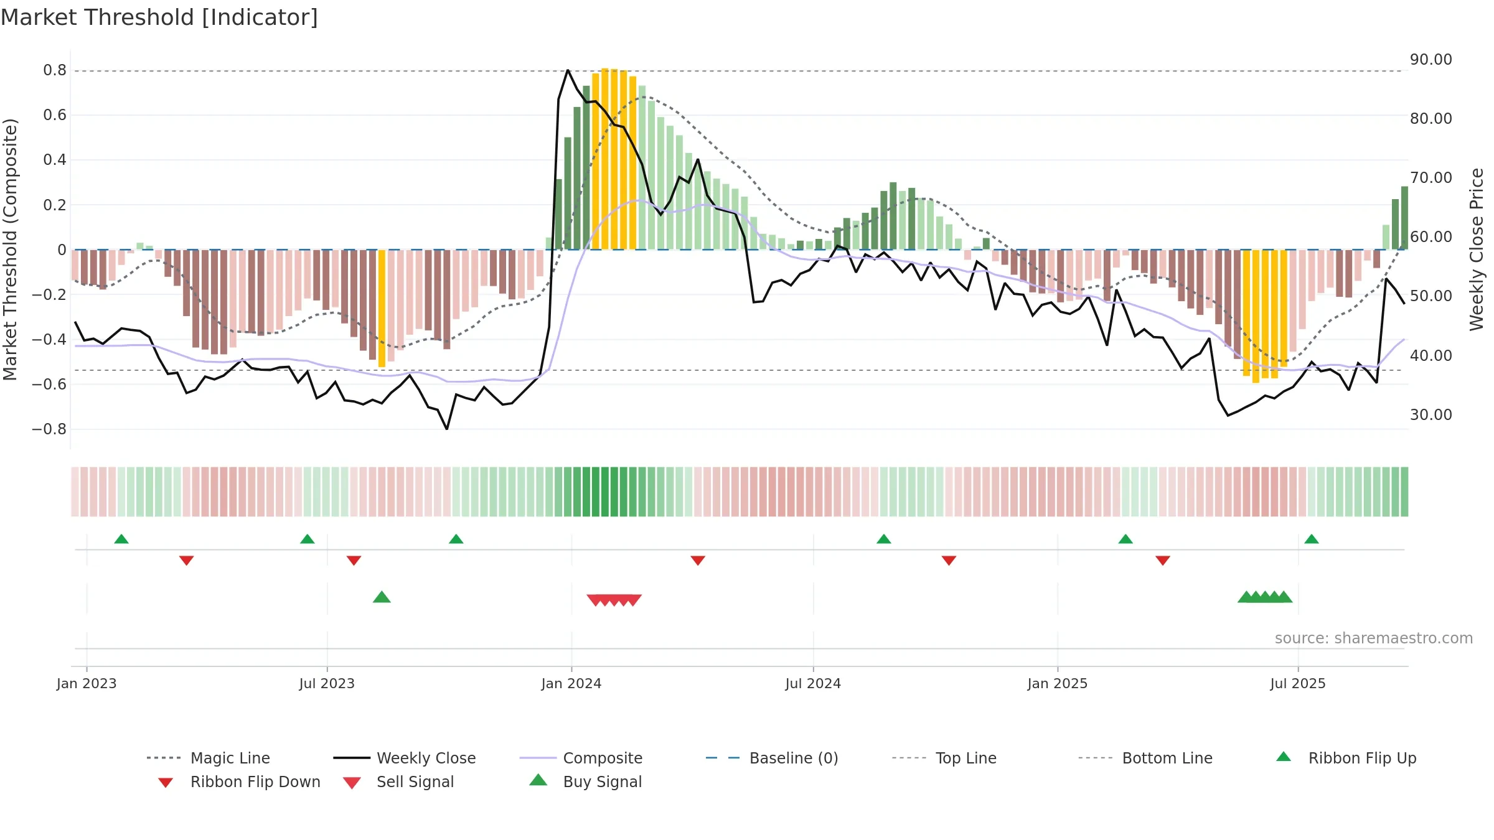Image resolution: width=1494 pixels, height=840 pixels.
Task: Click the Ribbon Flip Down marker in March 2025
Action: point(1163,561)
